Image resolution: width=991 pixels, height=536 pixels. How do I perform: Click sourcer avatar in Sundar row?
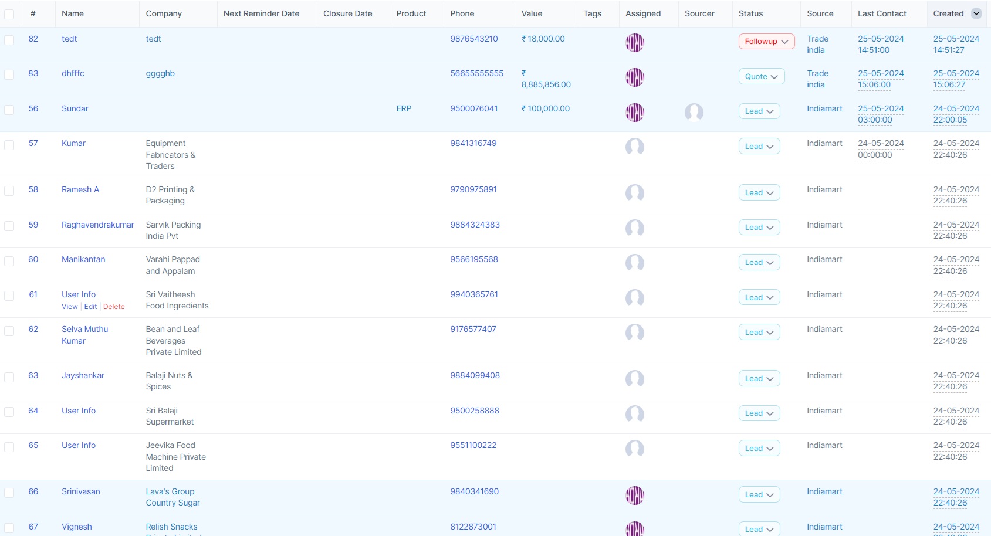coord(694,113)
